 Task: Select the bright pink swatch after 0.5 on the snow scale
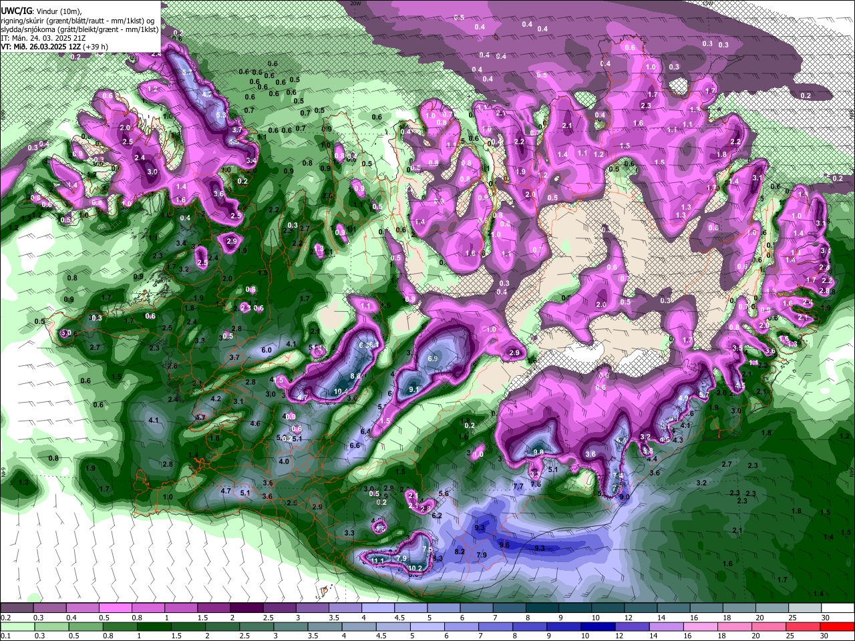click(114, 608)
